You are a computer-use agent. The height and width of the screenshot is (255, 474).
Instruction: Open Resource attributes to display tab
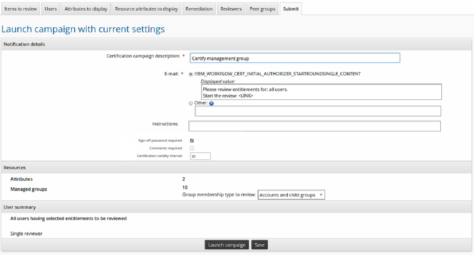[x=146, y=9]
